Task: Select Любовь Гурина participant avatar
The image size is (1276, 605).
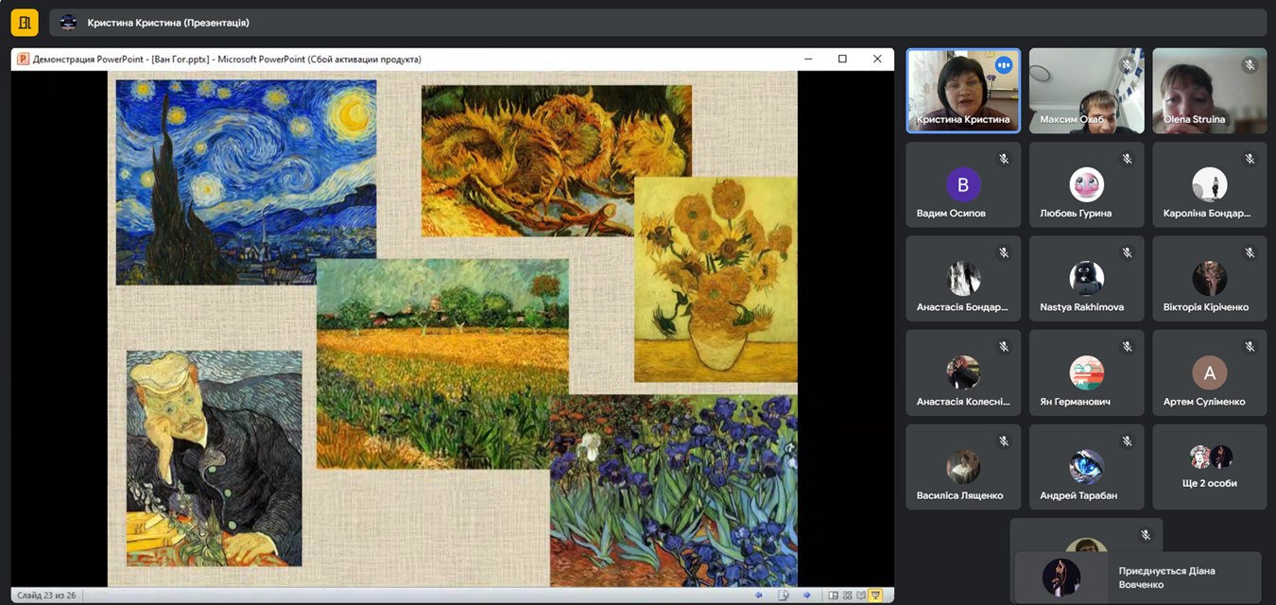Action: 1086,184
